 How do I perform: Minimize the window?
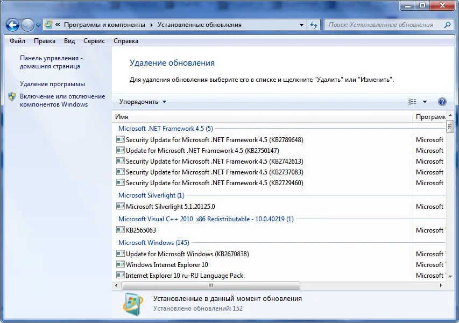point(408,5)
